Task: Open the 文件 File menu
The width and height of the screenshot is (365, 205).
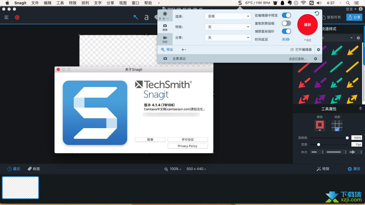Action: pyautogui.click(x=35, y=3)
